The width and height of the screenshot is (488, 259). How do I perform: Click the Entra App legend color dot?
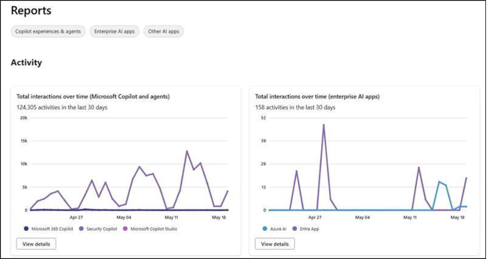295,229
